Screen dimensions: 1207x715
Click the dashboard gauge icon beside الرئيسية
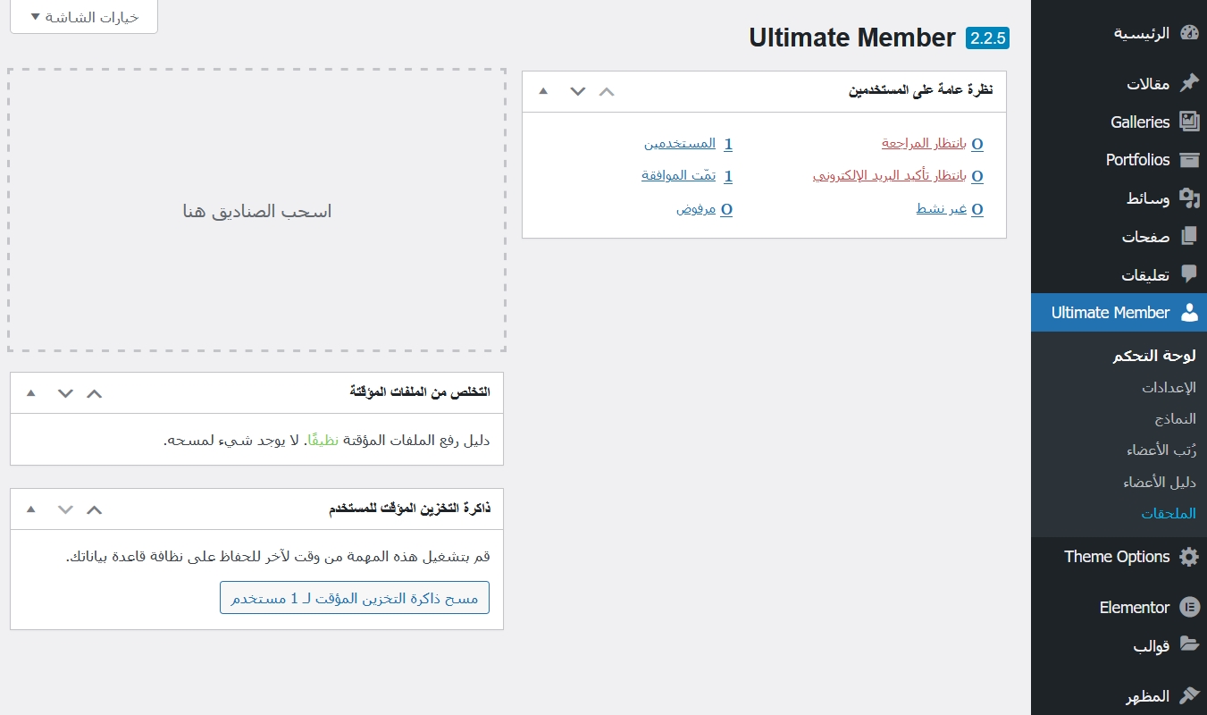(1188, 33)
